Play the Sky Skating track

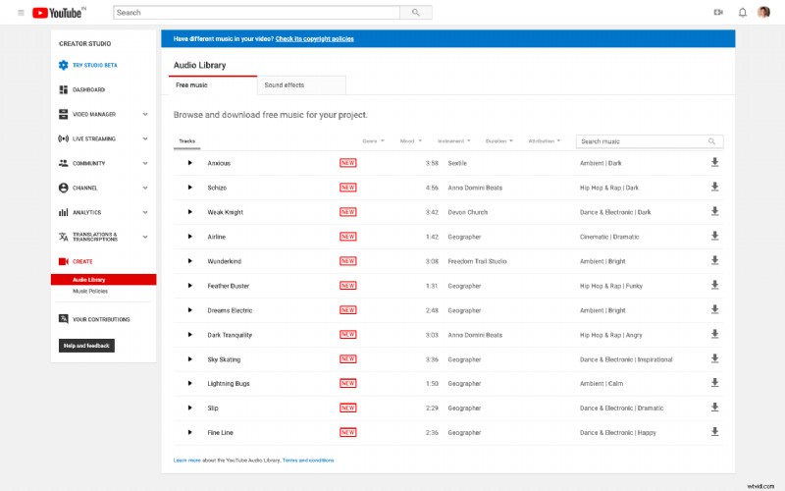pyautogui.click(x=190, y=359)
